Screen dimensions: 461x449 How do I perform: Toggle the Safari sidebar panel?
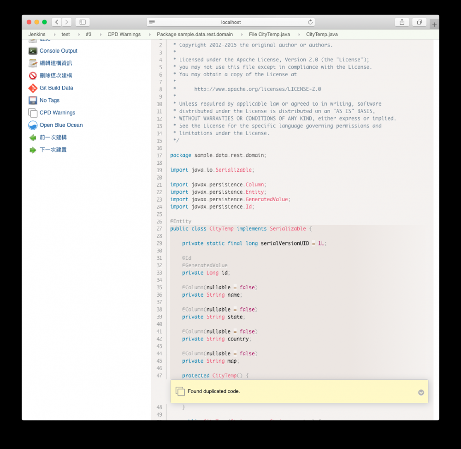(x=82, y=22)
